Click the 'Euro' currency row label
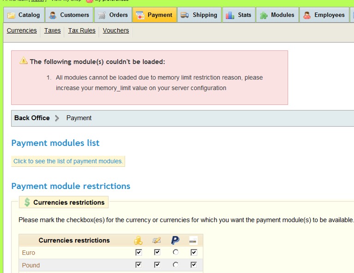The image size is (354, 273). pos(29,253)
